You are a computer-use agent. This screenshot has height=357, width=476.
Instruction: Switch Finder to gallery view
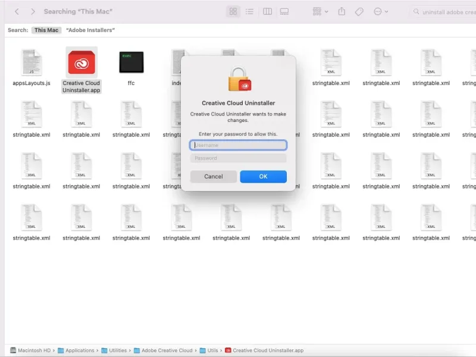pyautogui.click(x=284, y=11)
